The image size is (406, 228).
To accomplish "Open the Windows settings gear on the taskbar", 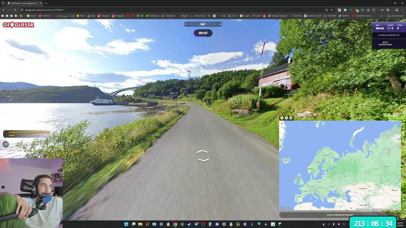I will pos(161,224).
